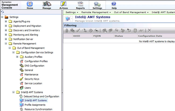Select Security Keys in the tree
Image resolution: width=175 pixels, height=111 pixels.
31,79
